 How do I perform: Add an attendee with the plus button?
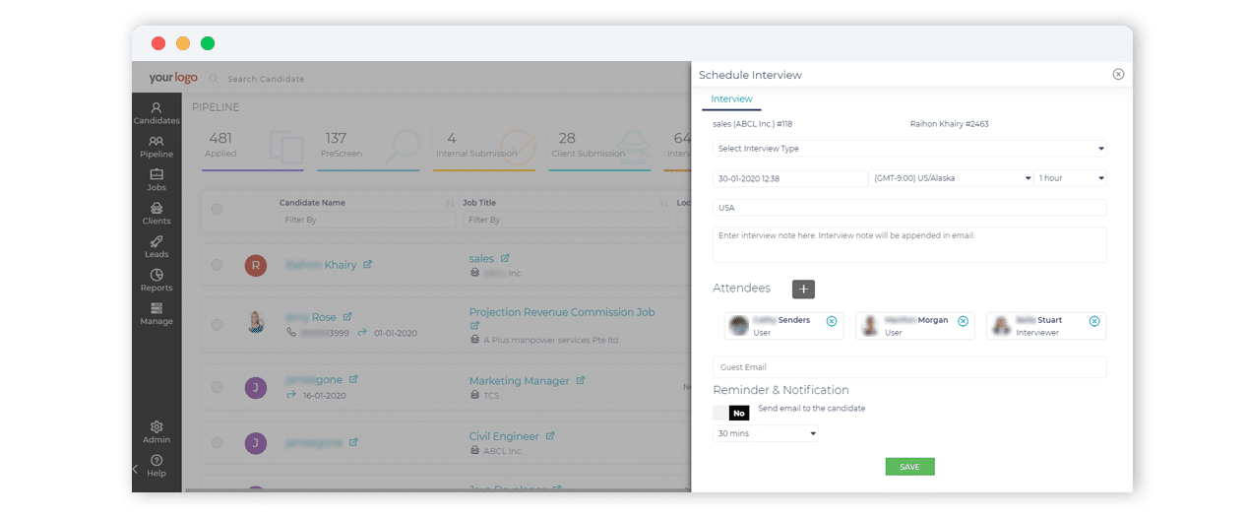[x=803, y=289]
